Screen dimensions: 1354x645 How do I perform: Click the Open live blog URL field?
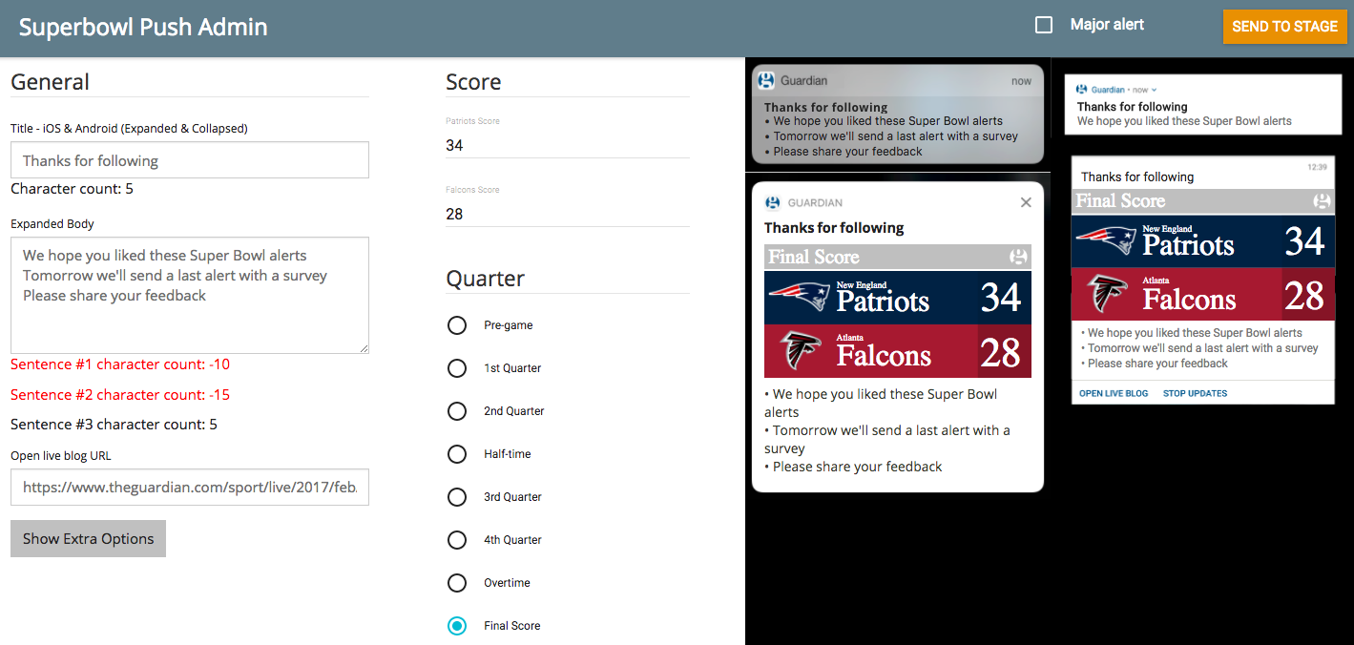(x=190, y=487)
